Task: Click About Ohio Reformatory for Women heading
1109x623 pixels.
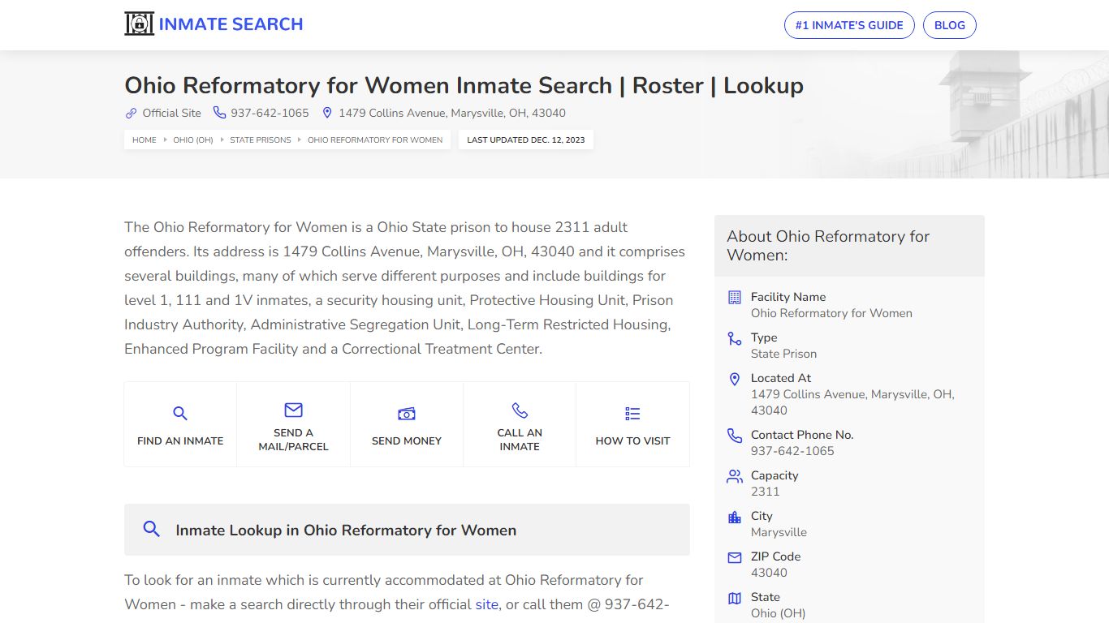Action: coord(828,246)
